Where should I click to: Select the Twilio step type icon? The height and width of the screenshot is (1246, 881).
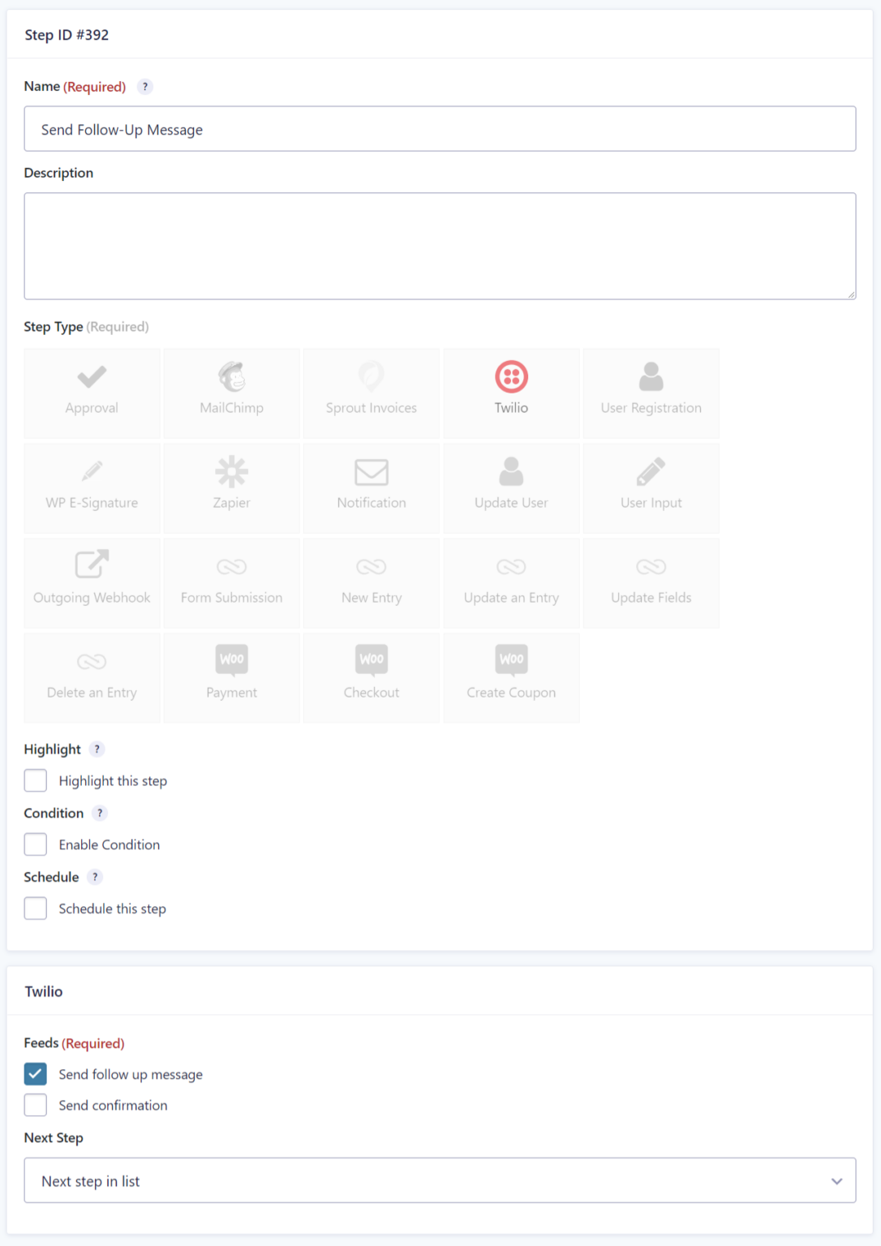tap(511, 377)
